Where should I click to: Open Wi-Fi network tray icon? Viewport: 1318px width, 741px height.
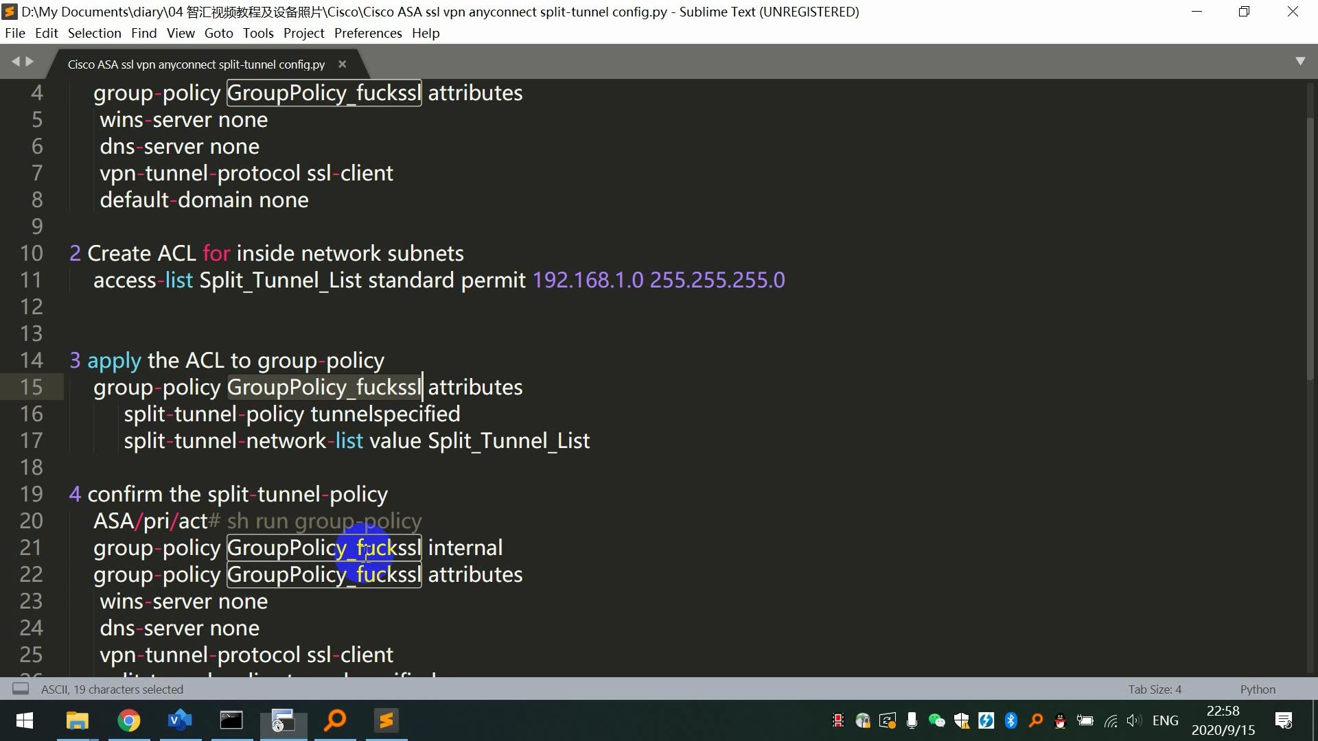1110,720
